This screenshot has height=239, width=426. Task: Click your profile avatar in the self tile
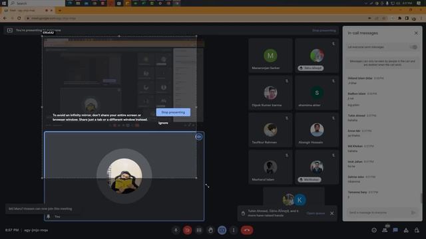tap(124, 176)
